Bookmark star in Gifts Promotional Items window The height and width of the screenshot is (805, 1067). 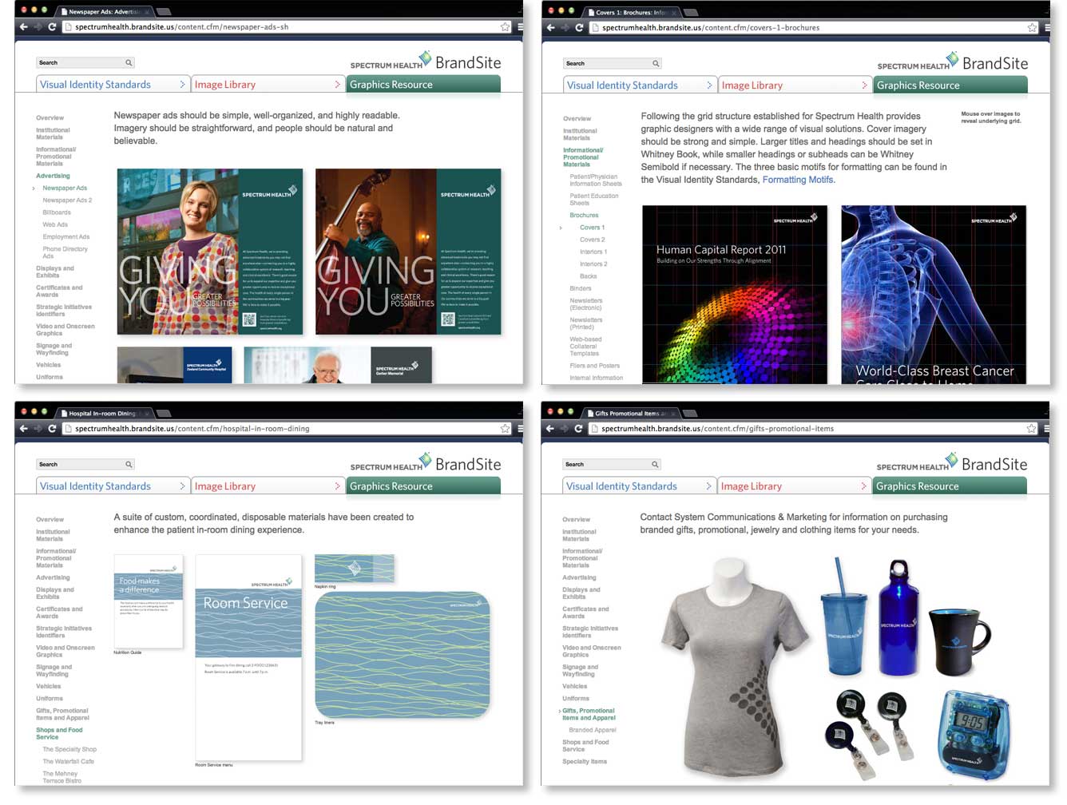coord(1031,428)
